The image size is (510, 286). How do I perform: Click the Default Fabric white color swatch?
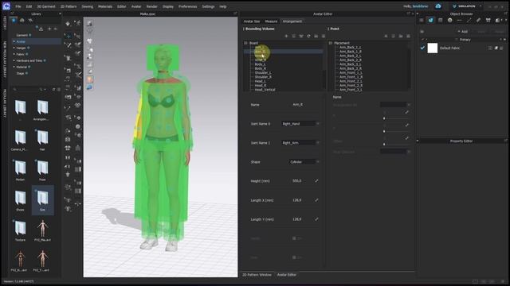click(x=432, y=48)
